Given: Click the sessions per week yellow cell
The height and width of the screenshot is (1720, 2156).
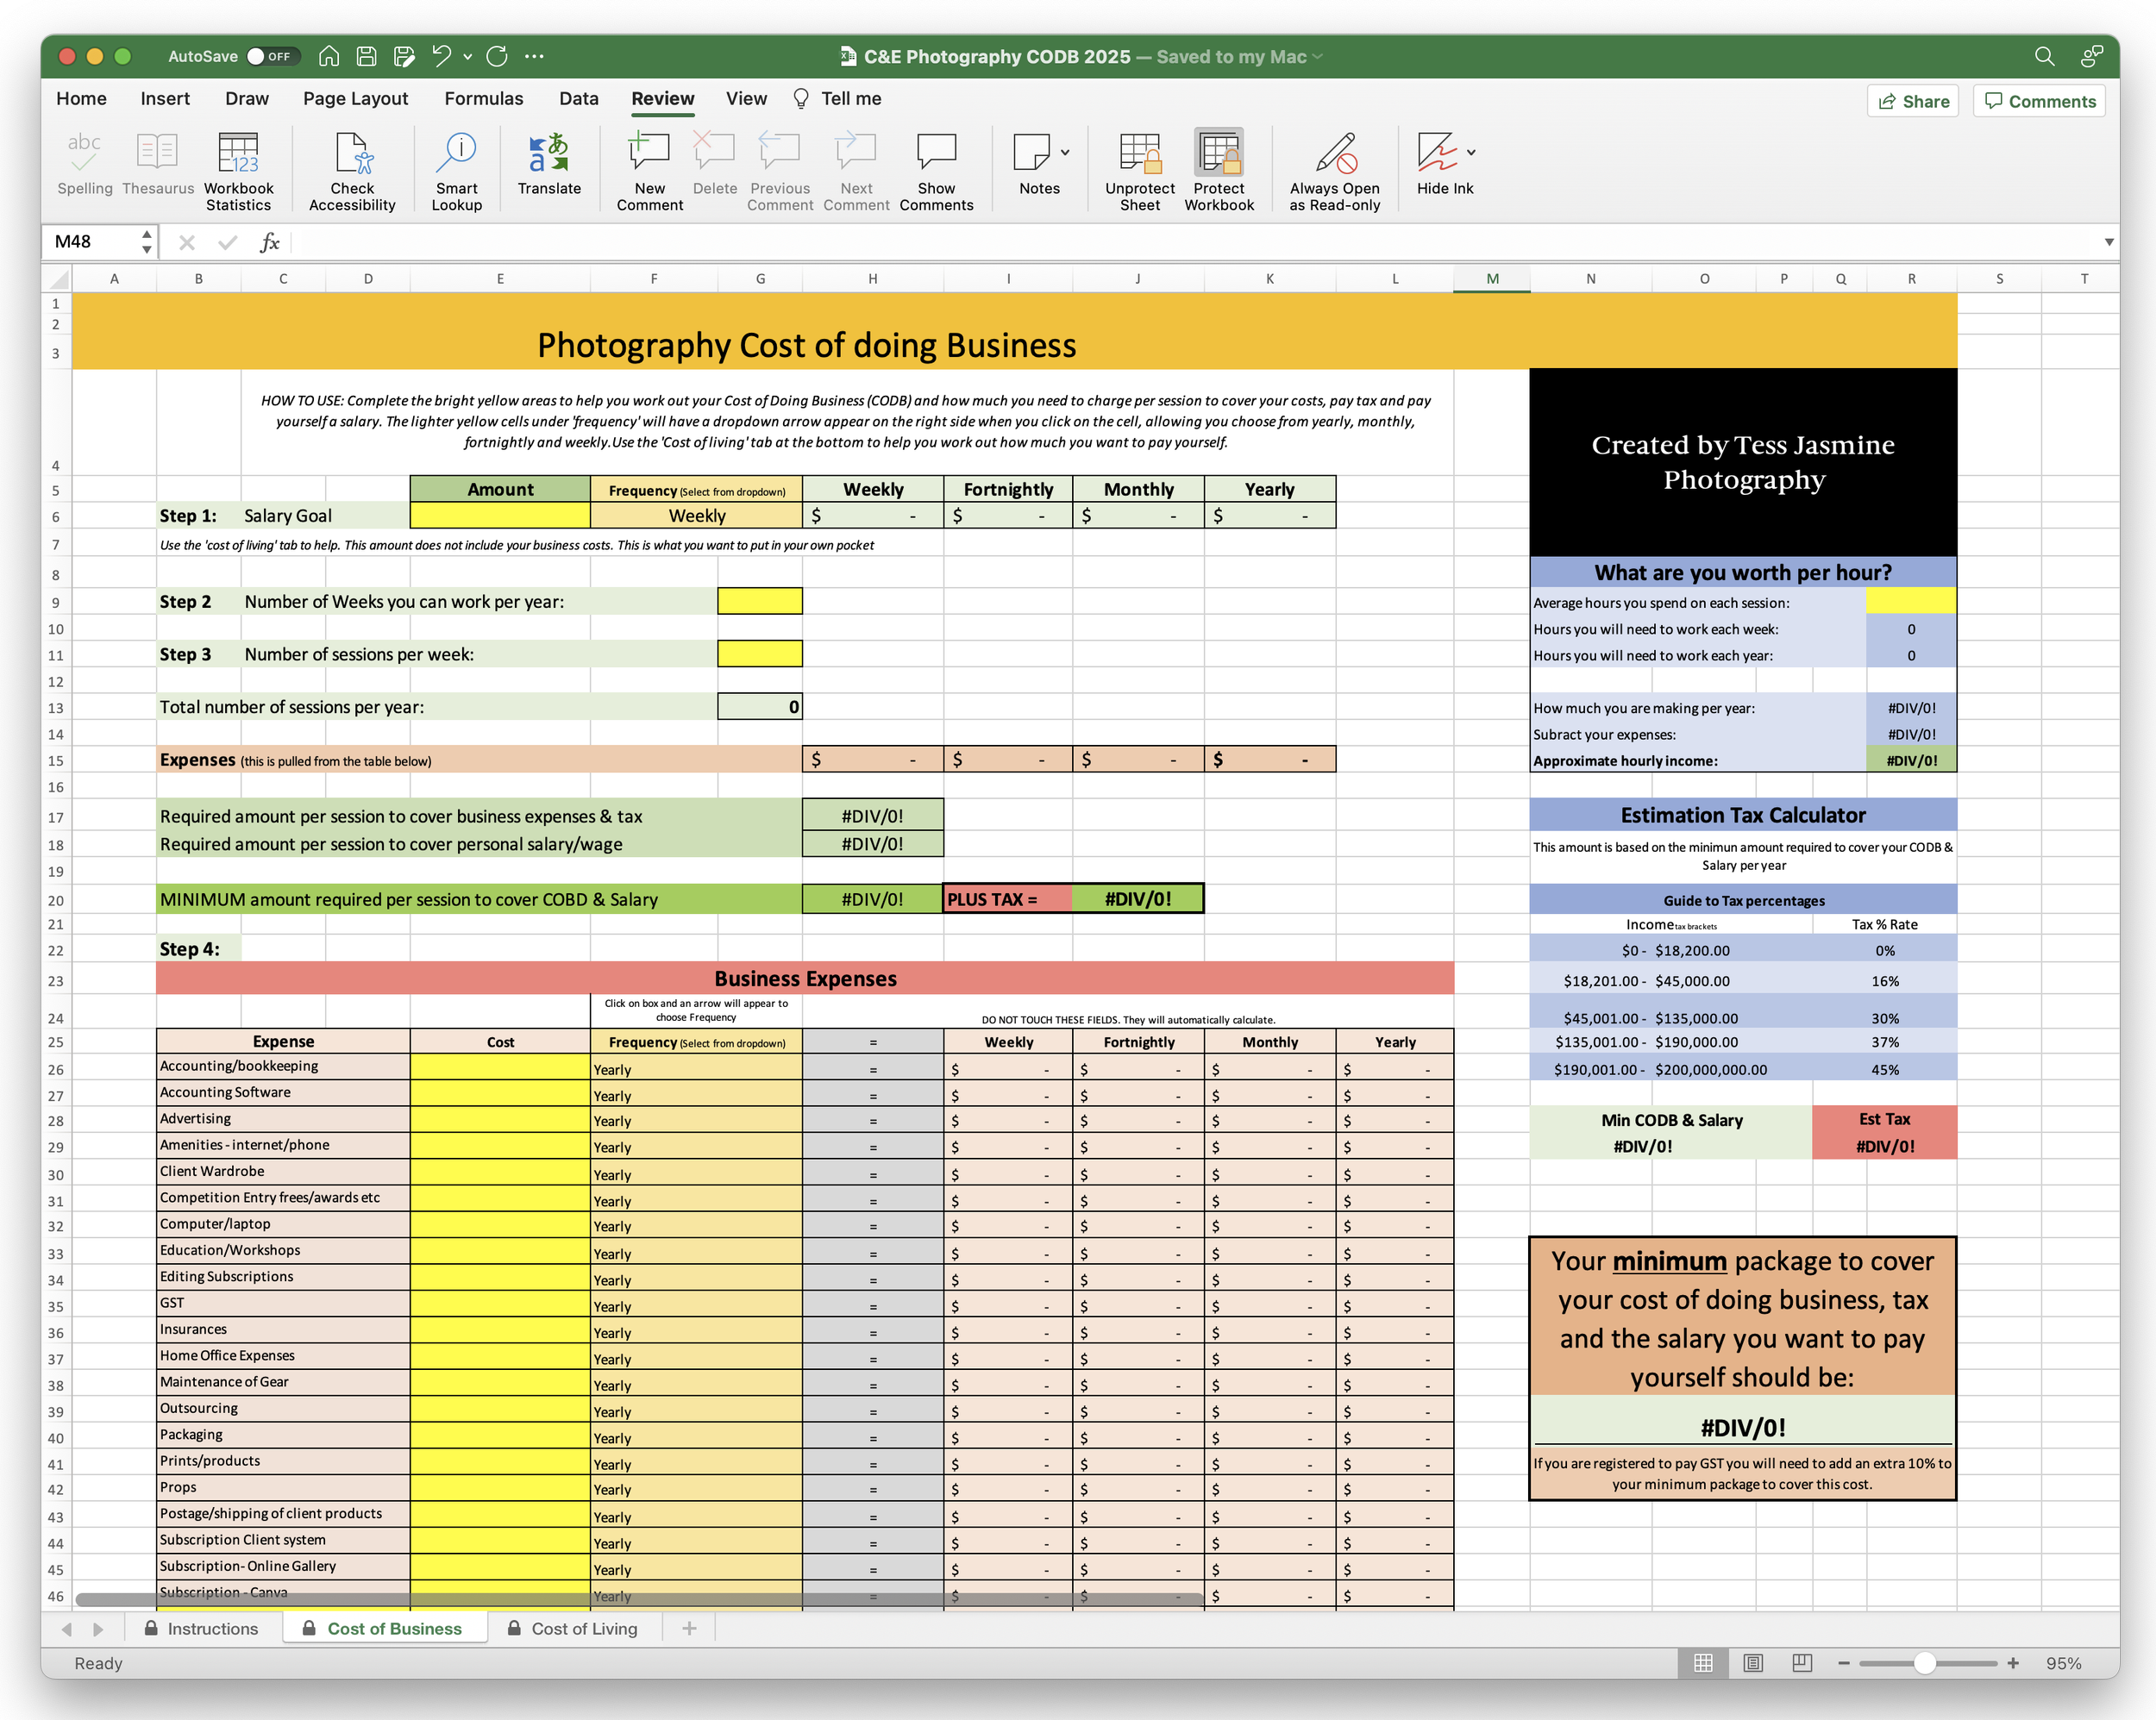Looking at the screenshot, I should pos(760,654).
